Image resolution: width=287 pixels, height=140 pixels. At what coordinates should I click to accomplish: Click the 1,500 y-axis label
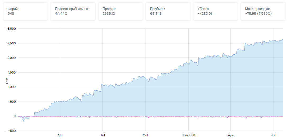(x=12, y=72)
